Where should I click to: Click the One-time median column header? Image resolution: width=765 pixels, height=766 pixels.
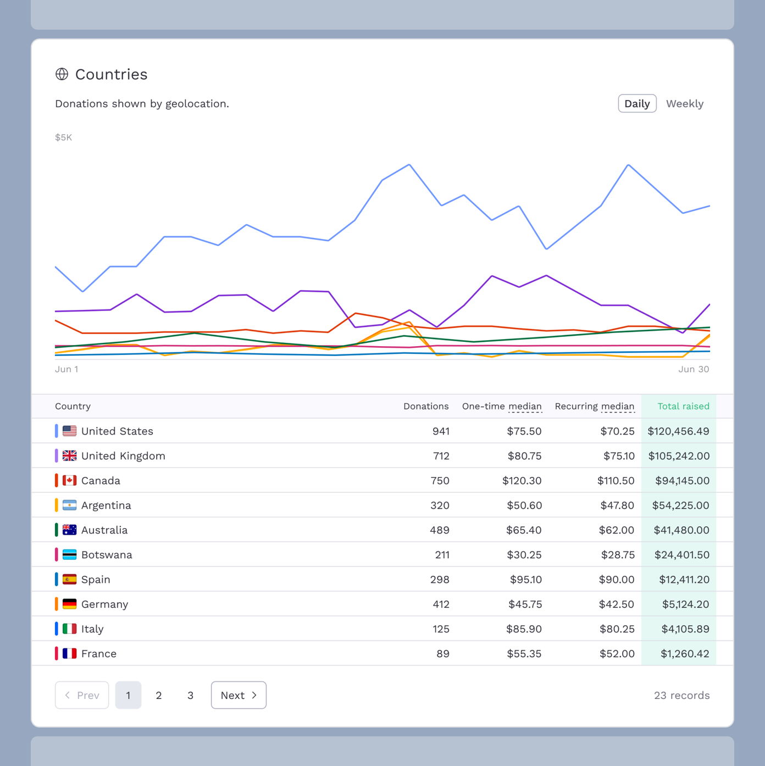tap(501, 406)
